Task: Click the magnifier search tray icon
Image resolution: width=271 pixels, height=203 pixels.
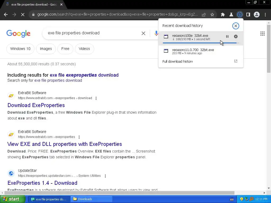Action: [x=251, y=199]
